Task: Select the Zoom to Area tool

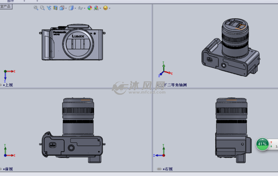Action: tap(42, 8)
